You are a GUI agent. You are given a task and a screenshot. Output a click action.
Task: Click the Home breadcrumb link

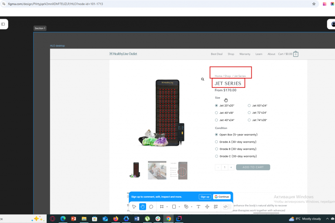point(219,76)
